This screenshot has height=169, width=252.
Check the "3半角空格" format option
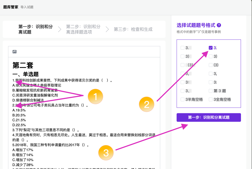click(183, 100)
